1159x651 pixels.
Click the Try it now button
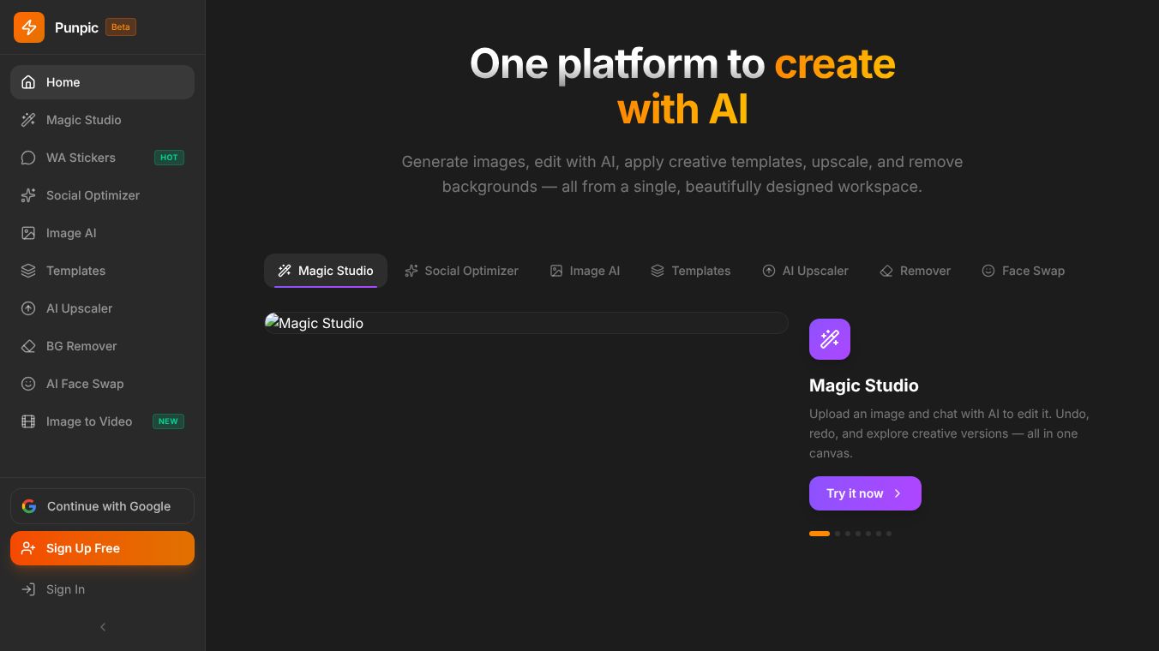tap(865, 493)
